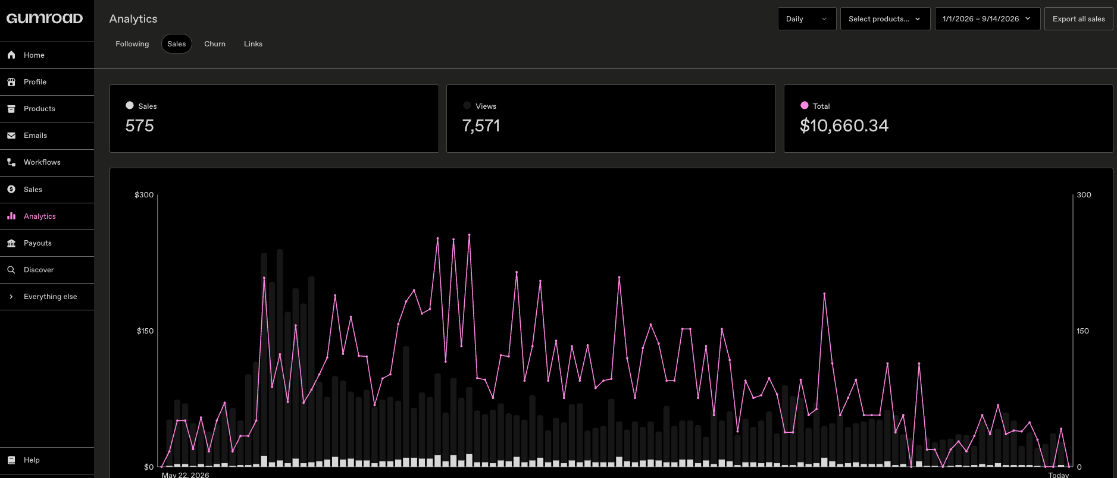Viewport: 1117px width, 478px height.
Task: Click the Analytics page heading
Action: (x=133, y=19)
